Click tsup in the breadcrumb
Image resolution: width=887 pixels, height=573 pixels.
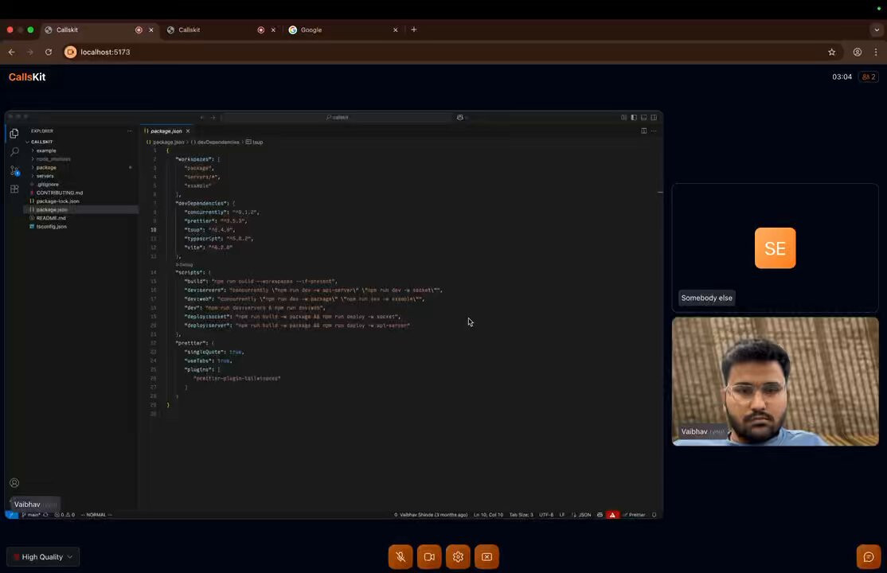click(257, 142)
